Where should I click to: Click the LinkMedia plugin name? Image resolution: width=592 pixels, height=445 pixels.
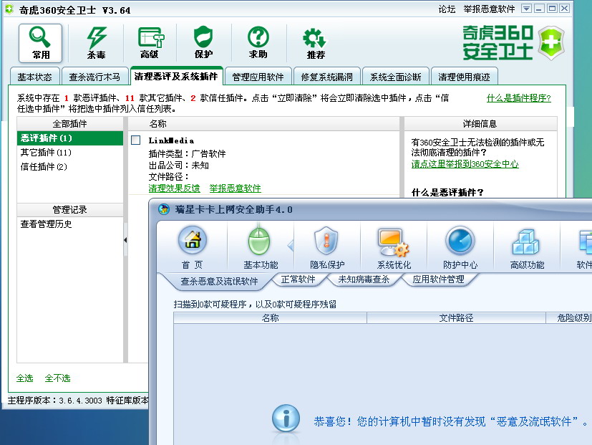pyautogui.click(x=171, y=140)
